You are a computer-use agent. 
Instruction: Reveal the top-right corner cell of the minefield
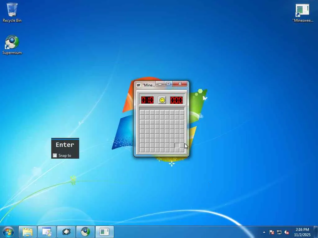182,112
